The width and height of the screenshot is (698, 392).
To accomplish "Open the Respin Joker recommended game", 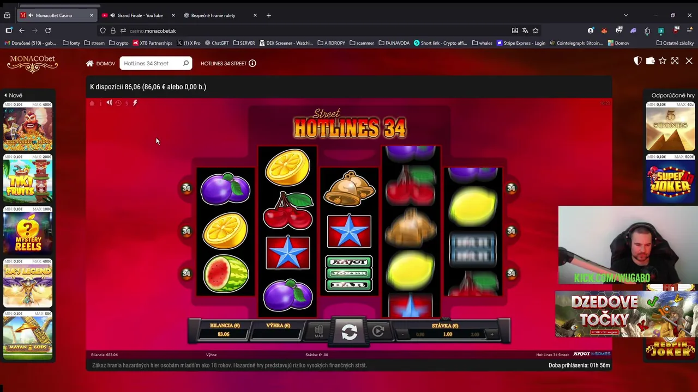I will click(x=670, y=348).
